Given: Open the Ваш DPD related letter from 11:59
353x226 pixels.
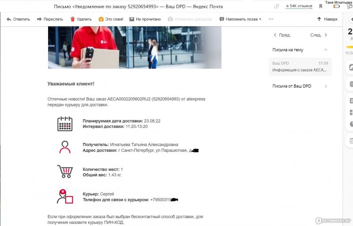Looking at the screenshot, I should coord(300,67).
